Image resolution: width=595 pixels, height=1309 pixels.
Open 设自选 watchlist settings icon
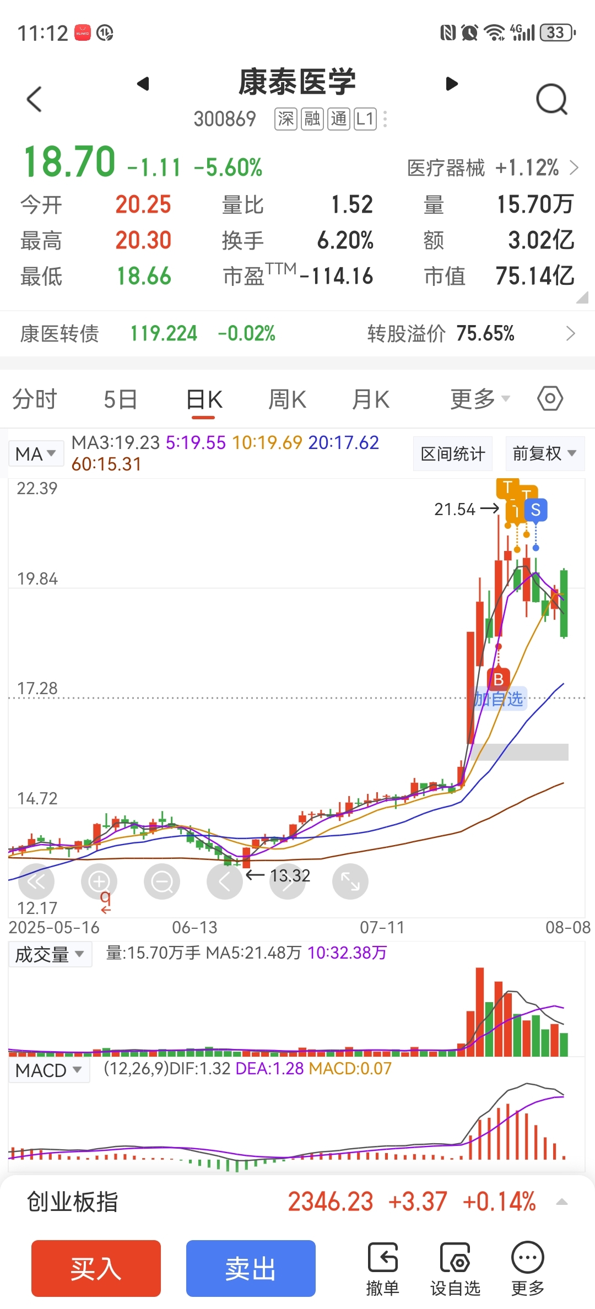coord(455,1269)
